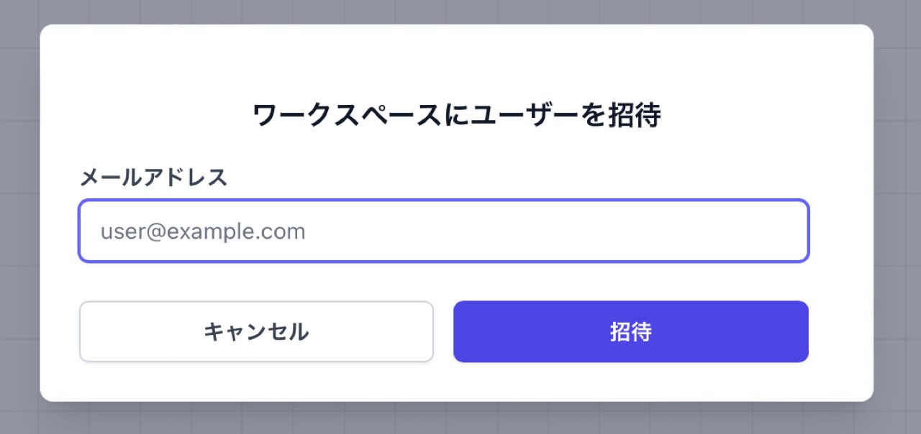Confirm inviting the user to the workspace
The height and width of the screenshot is (434, 921).
[x=630, y=331]
